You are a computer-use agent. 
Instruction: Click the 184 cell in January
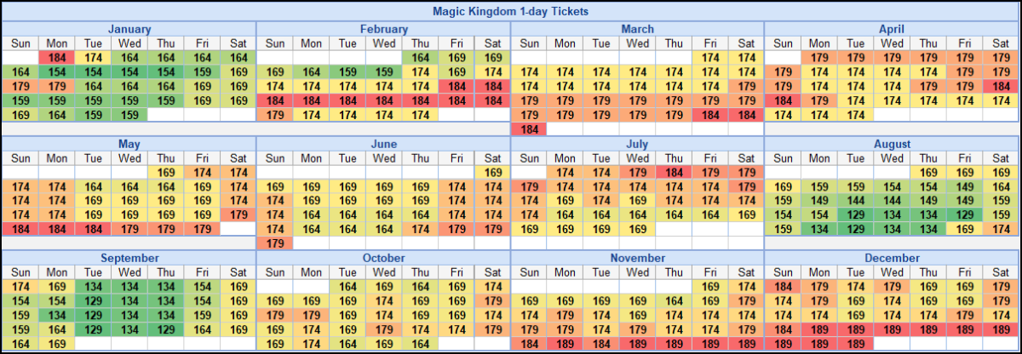click(57, 58)
